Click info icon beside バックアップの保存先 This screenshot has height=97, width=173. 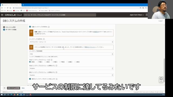click(x=44, y=39)
